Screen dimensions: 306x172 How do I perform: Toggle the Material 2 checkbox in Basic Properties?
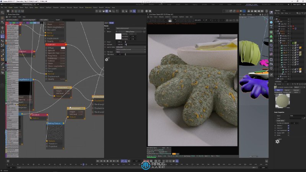click(288, 128)
